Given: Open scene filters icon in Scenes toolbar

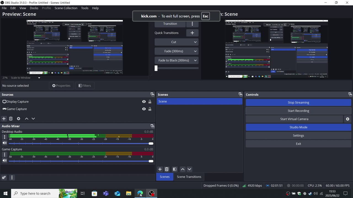Looking at the screenshot, I should [x=175, y=169].
